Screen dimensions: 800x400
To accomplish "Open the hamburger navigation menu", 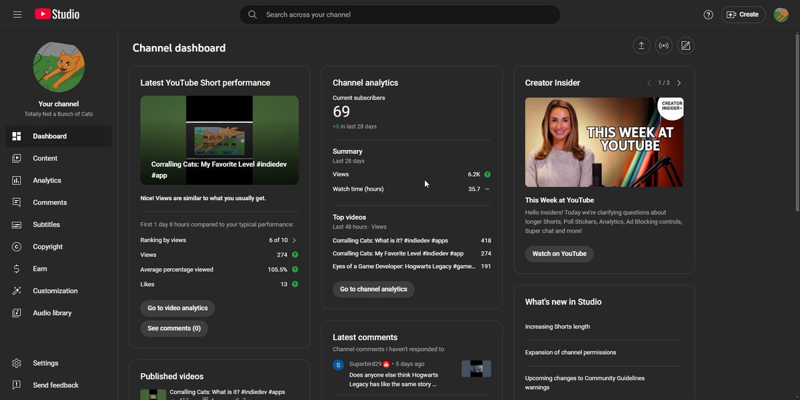I will [x=17, y=14].
